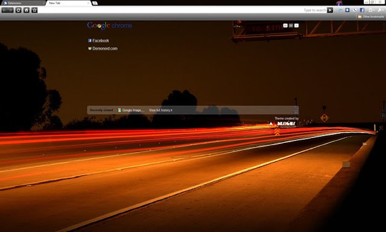Reopen recently closed Google Image page

tap(130, 110)
